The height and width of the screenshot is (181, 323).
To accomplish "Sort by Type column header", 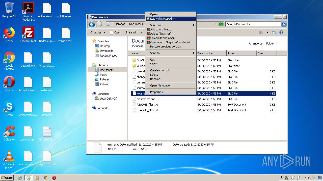I will 241,53.
